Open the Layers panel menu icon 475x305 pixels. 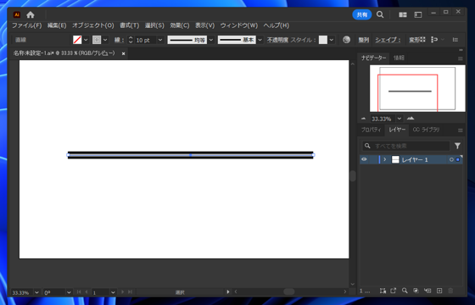pyautogui.click(x=460, y=130)
